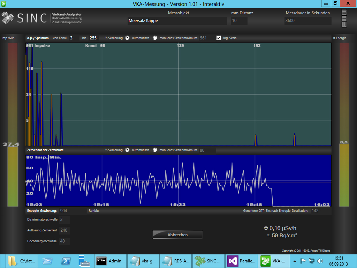357x268 pixels.
Task: Choose manuelles Skalenmaximum for Zeitverlauf chart
Action: (x=155, y=150)
